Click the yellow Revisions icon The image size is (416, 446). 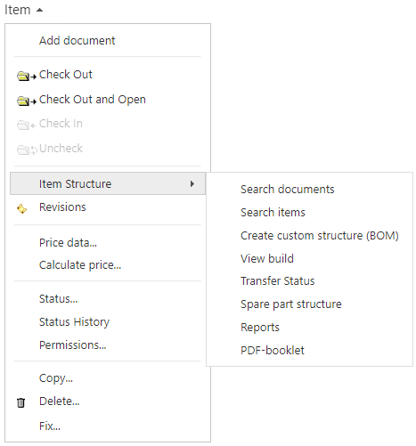click(x=22, y=208)
